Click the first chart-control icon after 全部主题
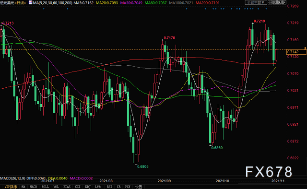 (x=270, y=2)
